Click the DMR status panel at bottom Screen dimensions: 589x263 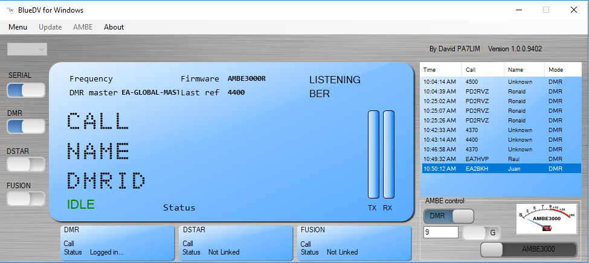(117, 242)
